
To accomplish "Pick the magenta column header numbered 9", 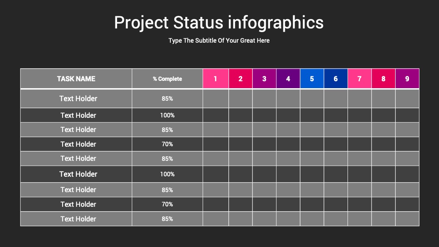I will pyautogui.click(x=407, y=78).
